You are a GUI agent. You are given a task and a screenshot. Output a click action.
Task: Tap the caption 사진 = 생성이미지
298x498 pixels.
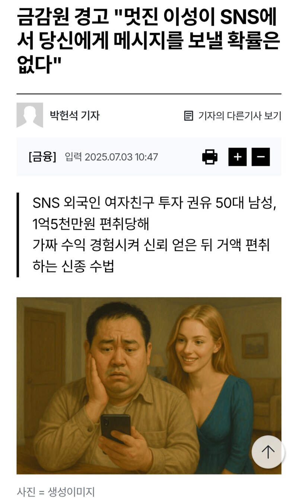[x=56, y=492]
